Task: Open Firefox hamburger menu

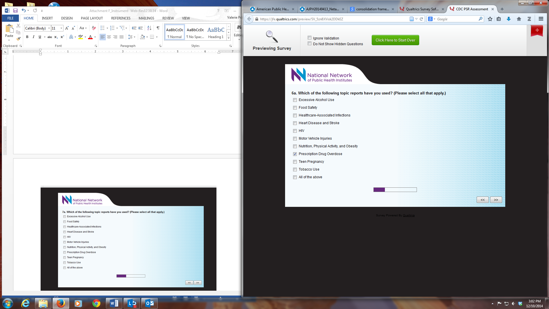Action: [x=541, y=19]
